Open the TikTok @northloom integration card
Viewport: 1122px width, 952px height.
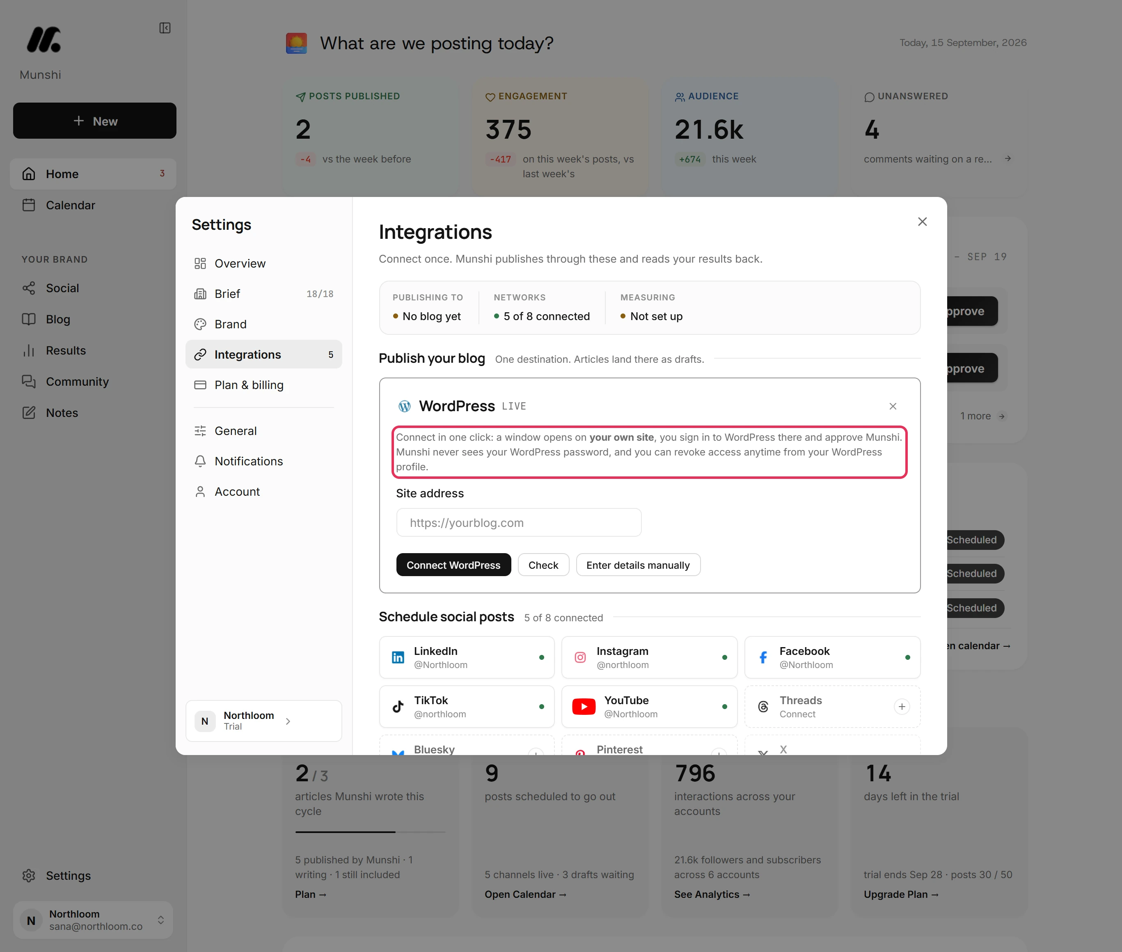(466, 707)
